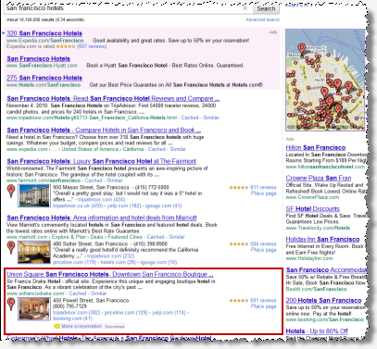Open Similar link for the fairmont.com result

pyautogui.click(x=115, y=181)
